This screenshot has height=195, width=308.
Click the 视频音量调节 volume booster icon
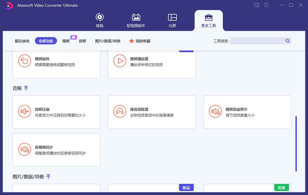click(x=215, y=112)
